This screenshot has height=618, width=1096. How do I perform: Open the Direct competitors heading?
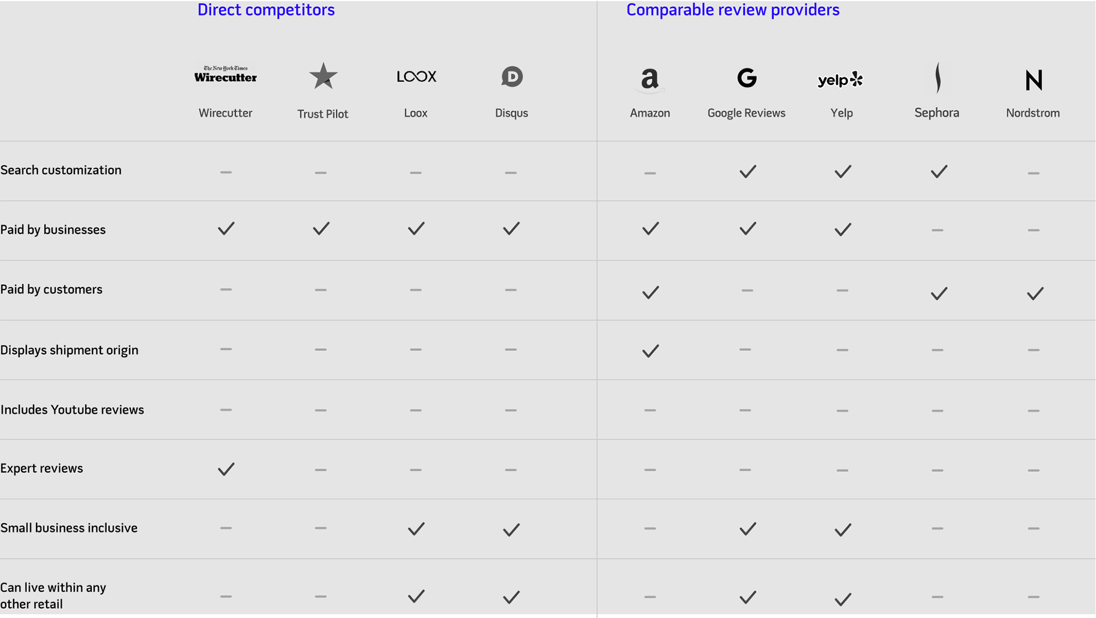point(266,10)
